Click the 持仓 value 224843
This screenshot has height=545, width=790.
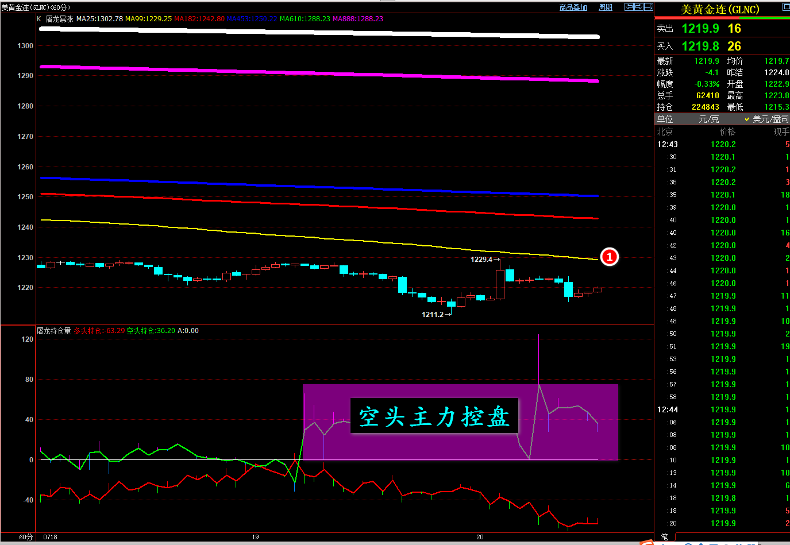706,107
